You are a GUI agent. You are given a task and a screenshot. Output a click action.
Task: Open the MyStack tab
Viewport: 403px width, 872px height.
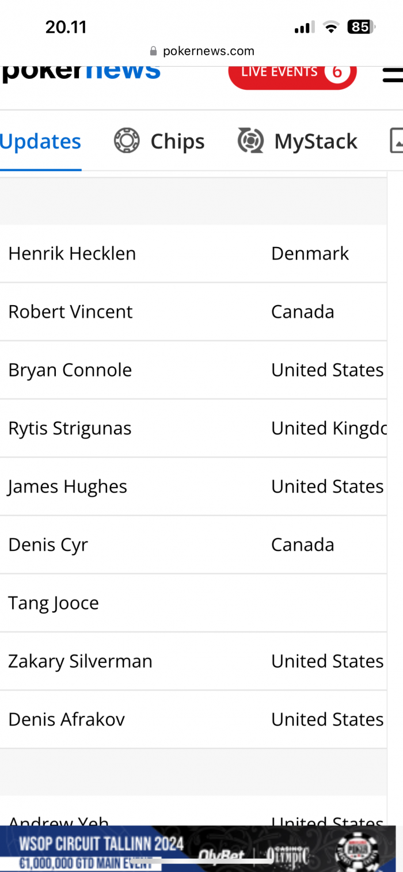(298, 141)
